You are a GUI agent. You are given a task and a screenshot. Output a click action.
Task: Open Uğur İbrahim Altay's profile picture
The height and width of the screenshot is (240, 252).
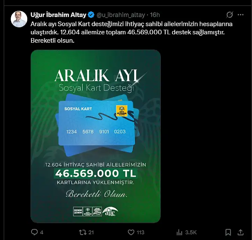pyautogui.click(x=19, y=19)
